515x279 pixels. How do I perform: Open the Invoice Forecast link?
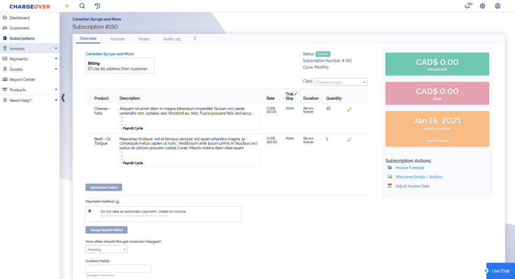[409, 168]
